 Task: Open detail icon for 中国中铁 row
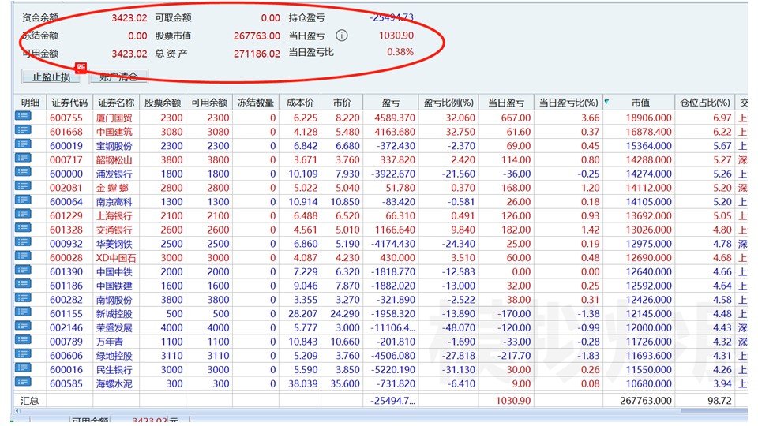tap(23, 270)
